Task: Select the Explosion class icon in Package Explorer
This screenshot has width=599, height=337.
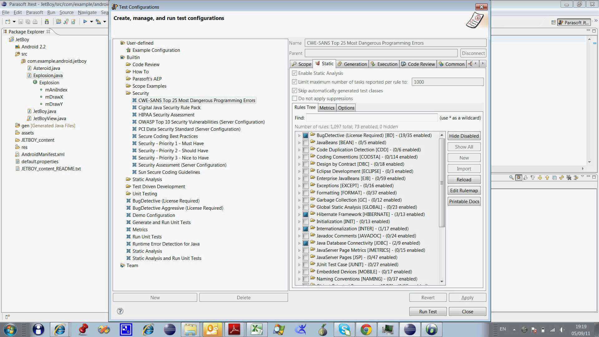Action: (35, 82)
